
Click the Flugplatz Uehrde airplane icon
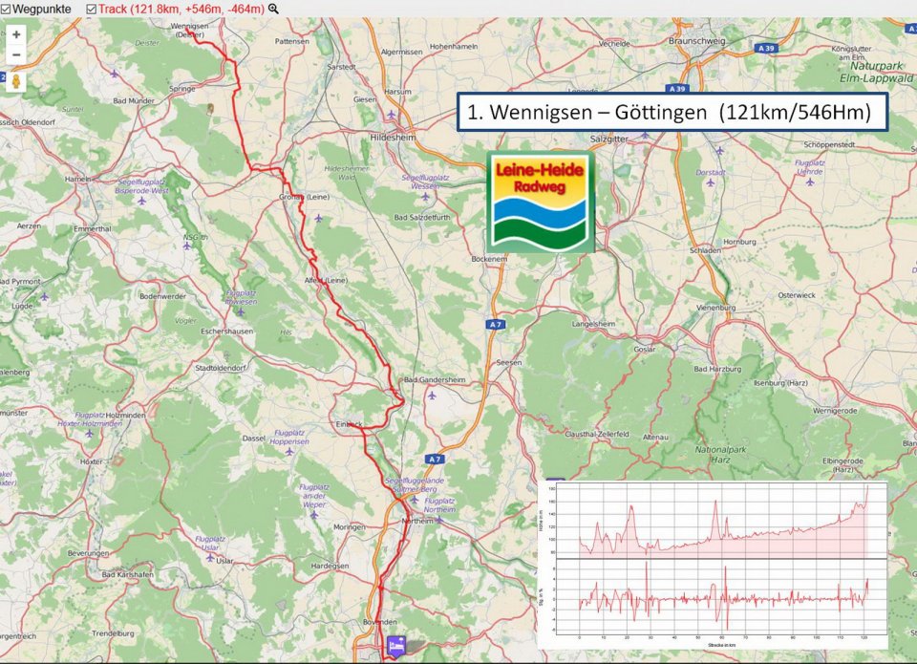pyautogui.click(x=810, y=182)
